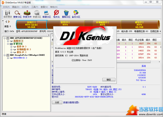Open the 查看(V) menu
The image size is (163, 117).
click(x=44, y=7)
